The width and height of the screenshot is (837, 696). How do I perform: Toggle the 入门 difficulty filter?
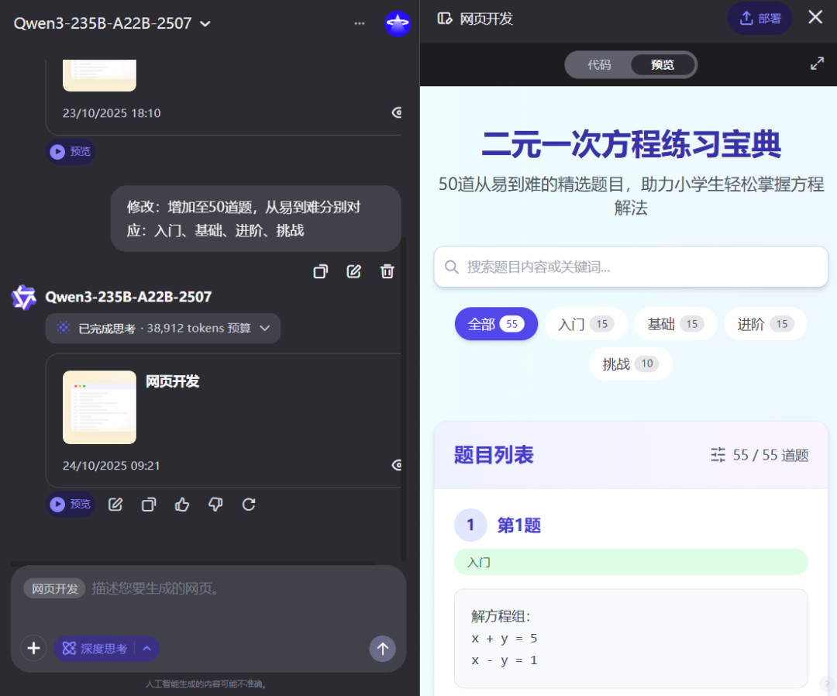[586, 324]
